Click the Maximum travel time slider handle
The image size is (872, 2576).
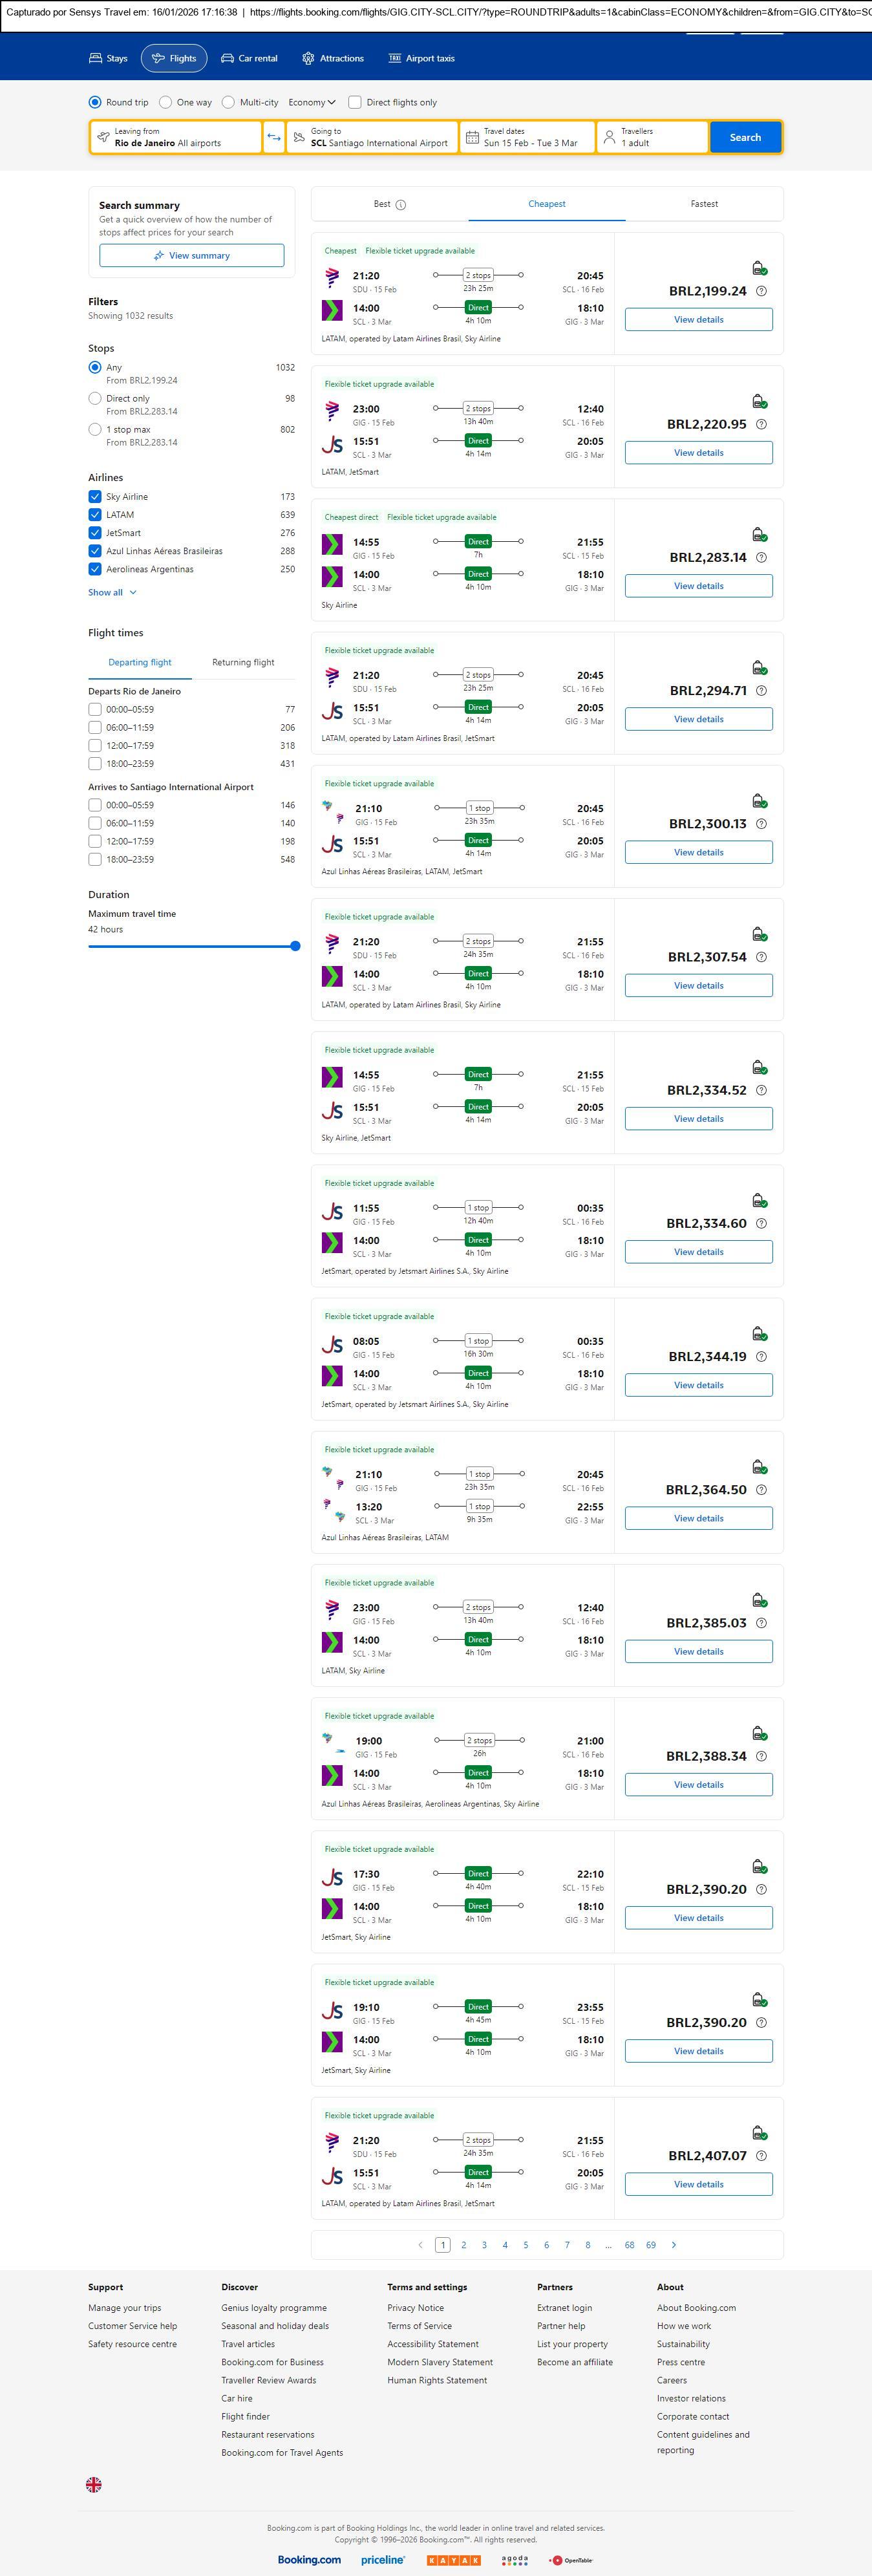pos(295,946)
